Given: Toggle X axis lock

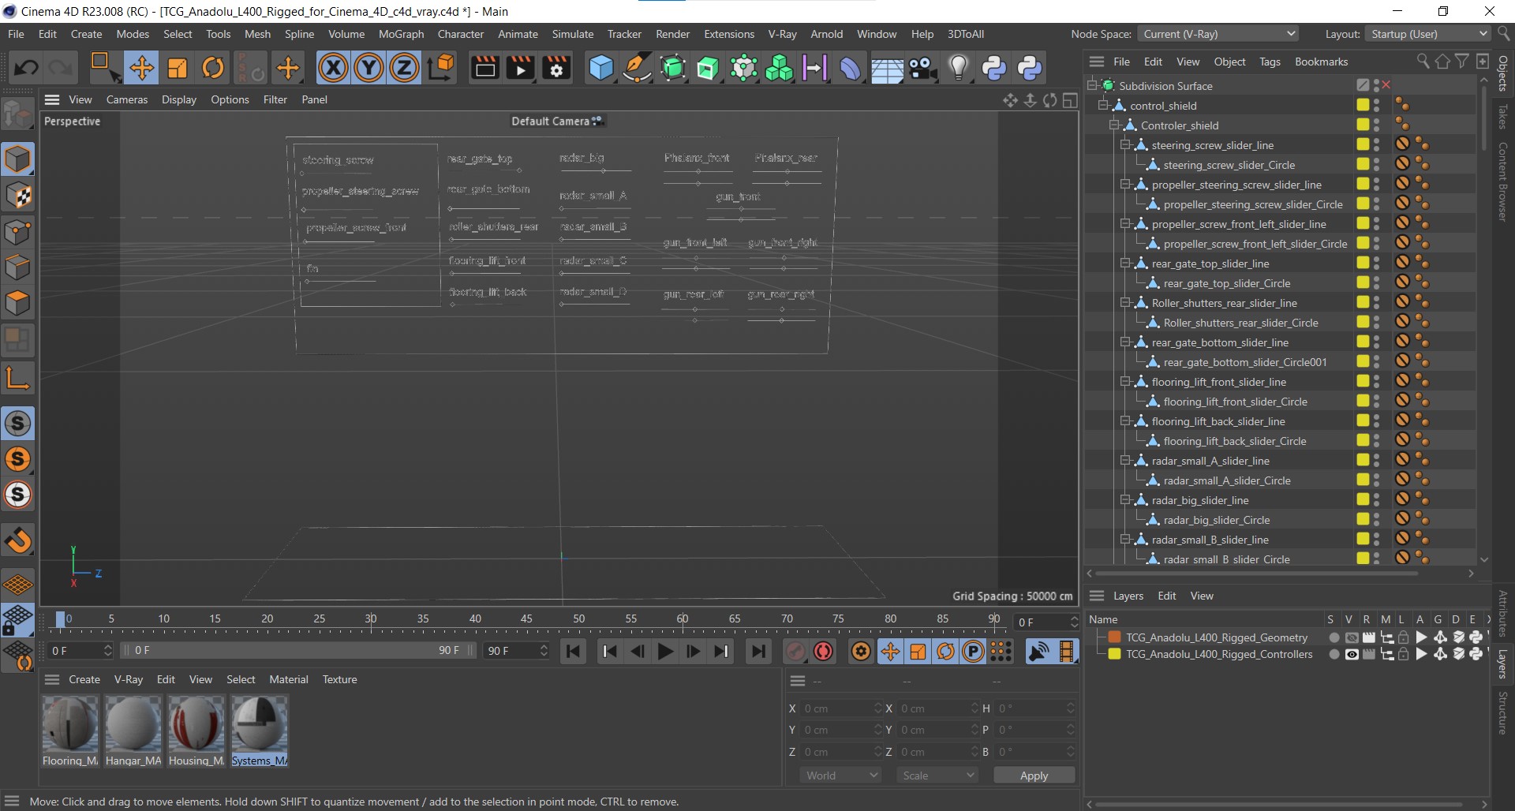Looking at the screenshot, I should 333,68.
